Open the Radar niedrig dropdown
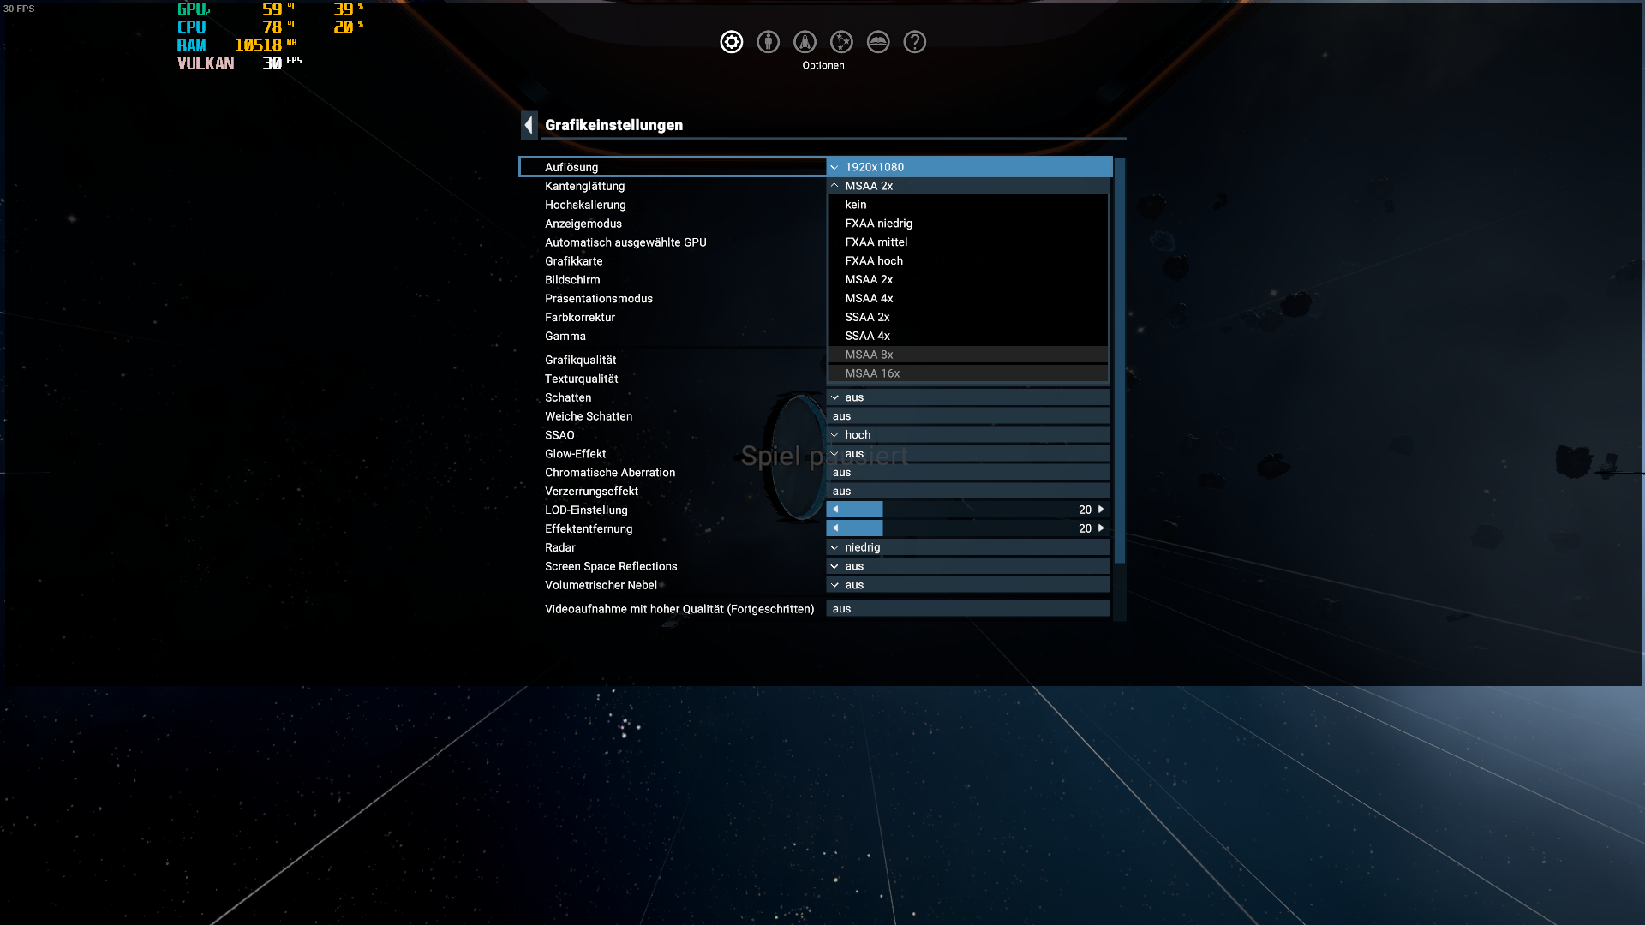This screenshot has height=925, width=1645. pos(968,547)
